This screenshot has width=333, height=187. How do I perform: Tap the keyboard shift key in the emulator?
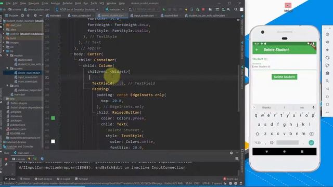tap(258, 134)
